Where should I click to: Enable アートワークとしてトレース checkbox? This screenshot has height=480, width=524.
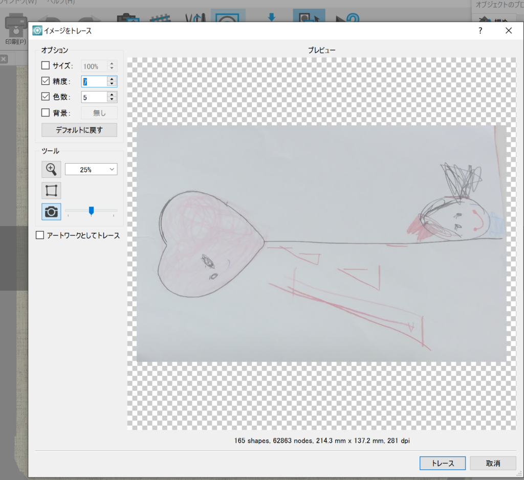[40, 235]
